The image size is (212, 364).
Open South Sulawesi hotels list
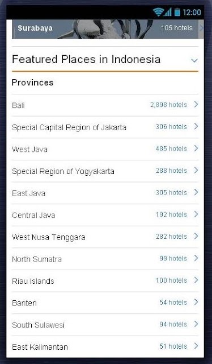(x=105, y=325)
